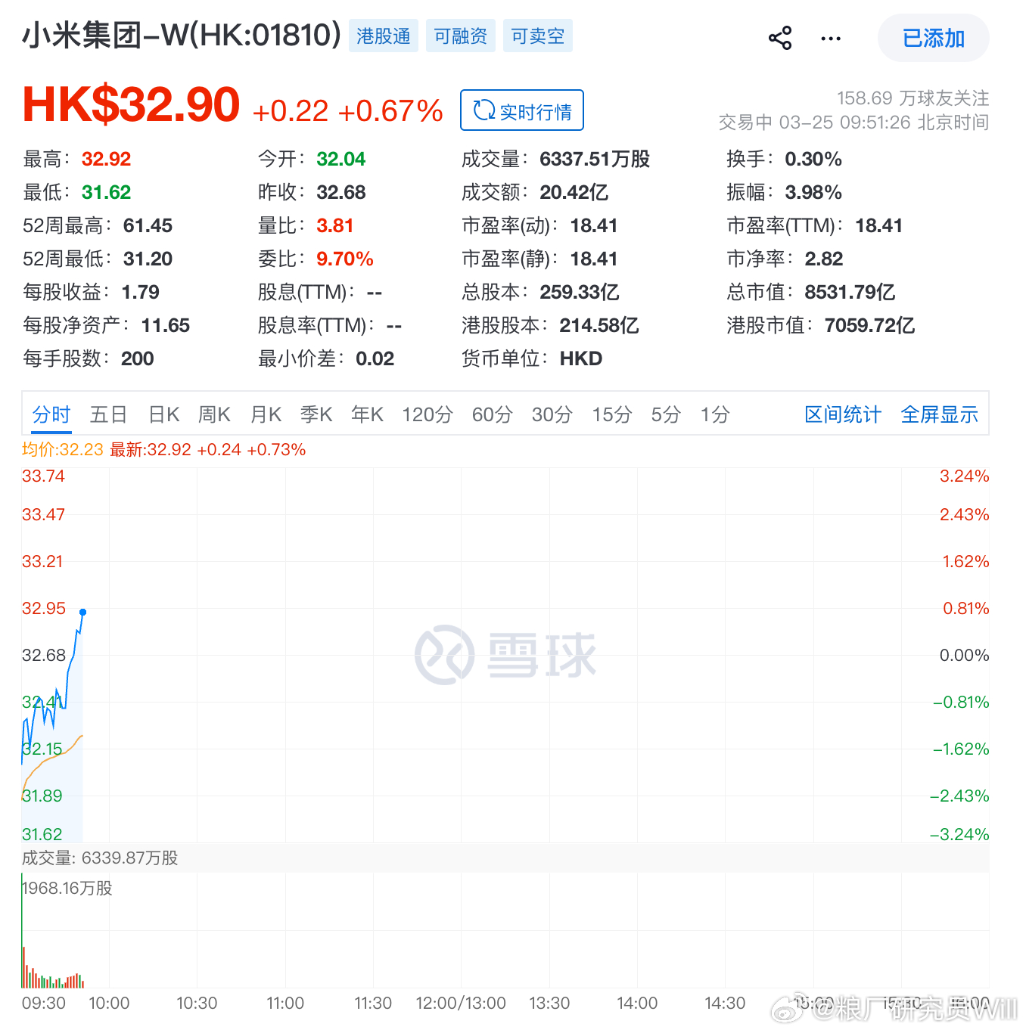Enable 全屏显示 full screen mode
The image size is (1026, 1033).
click(x=938, y=414)
